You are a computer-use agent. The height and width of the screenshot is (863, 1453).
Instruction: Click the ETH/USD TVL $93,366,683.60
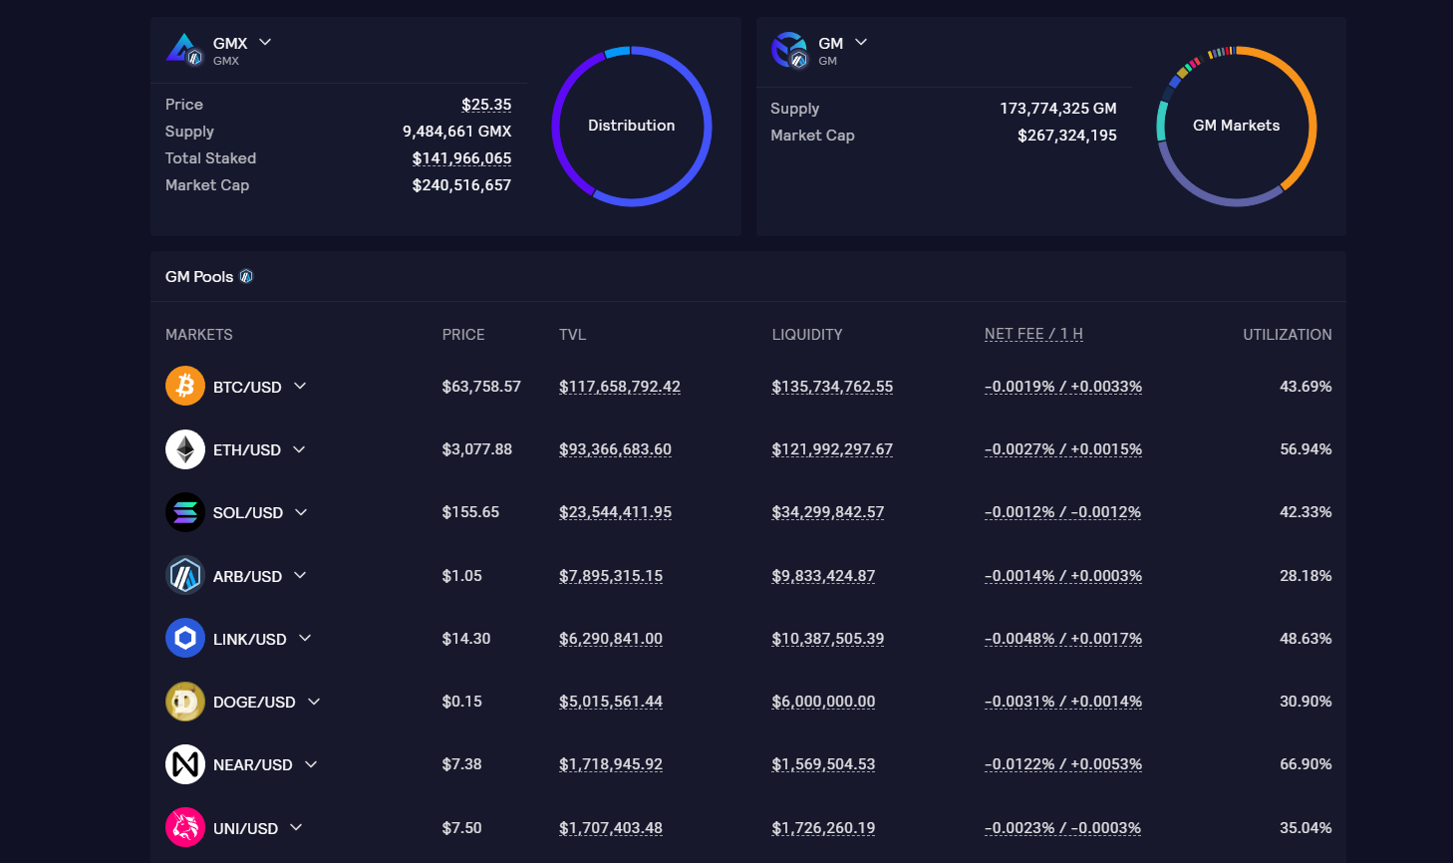[x=615, y=449]
